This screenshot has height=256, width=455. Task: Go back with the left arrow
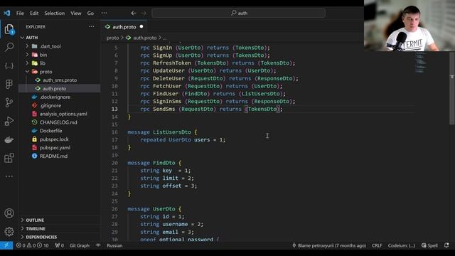pos(134,13)
